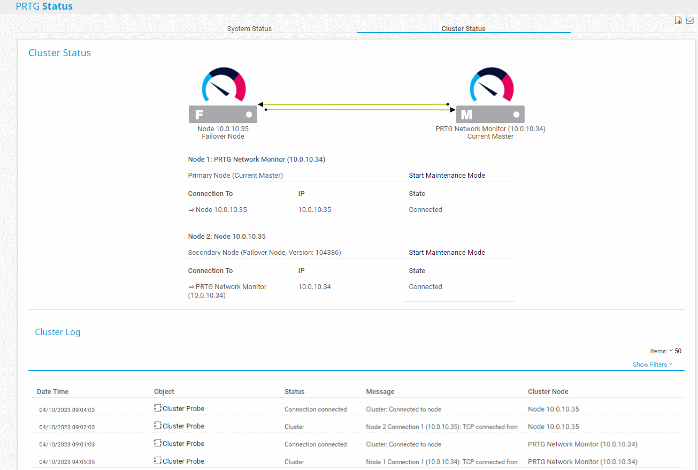Click the Cluster Node column header
This screenshot has height=470, width=698.
(548, 392)
